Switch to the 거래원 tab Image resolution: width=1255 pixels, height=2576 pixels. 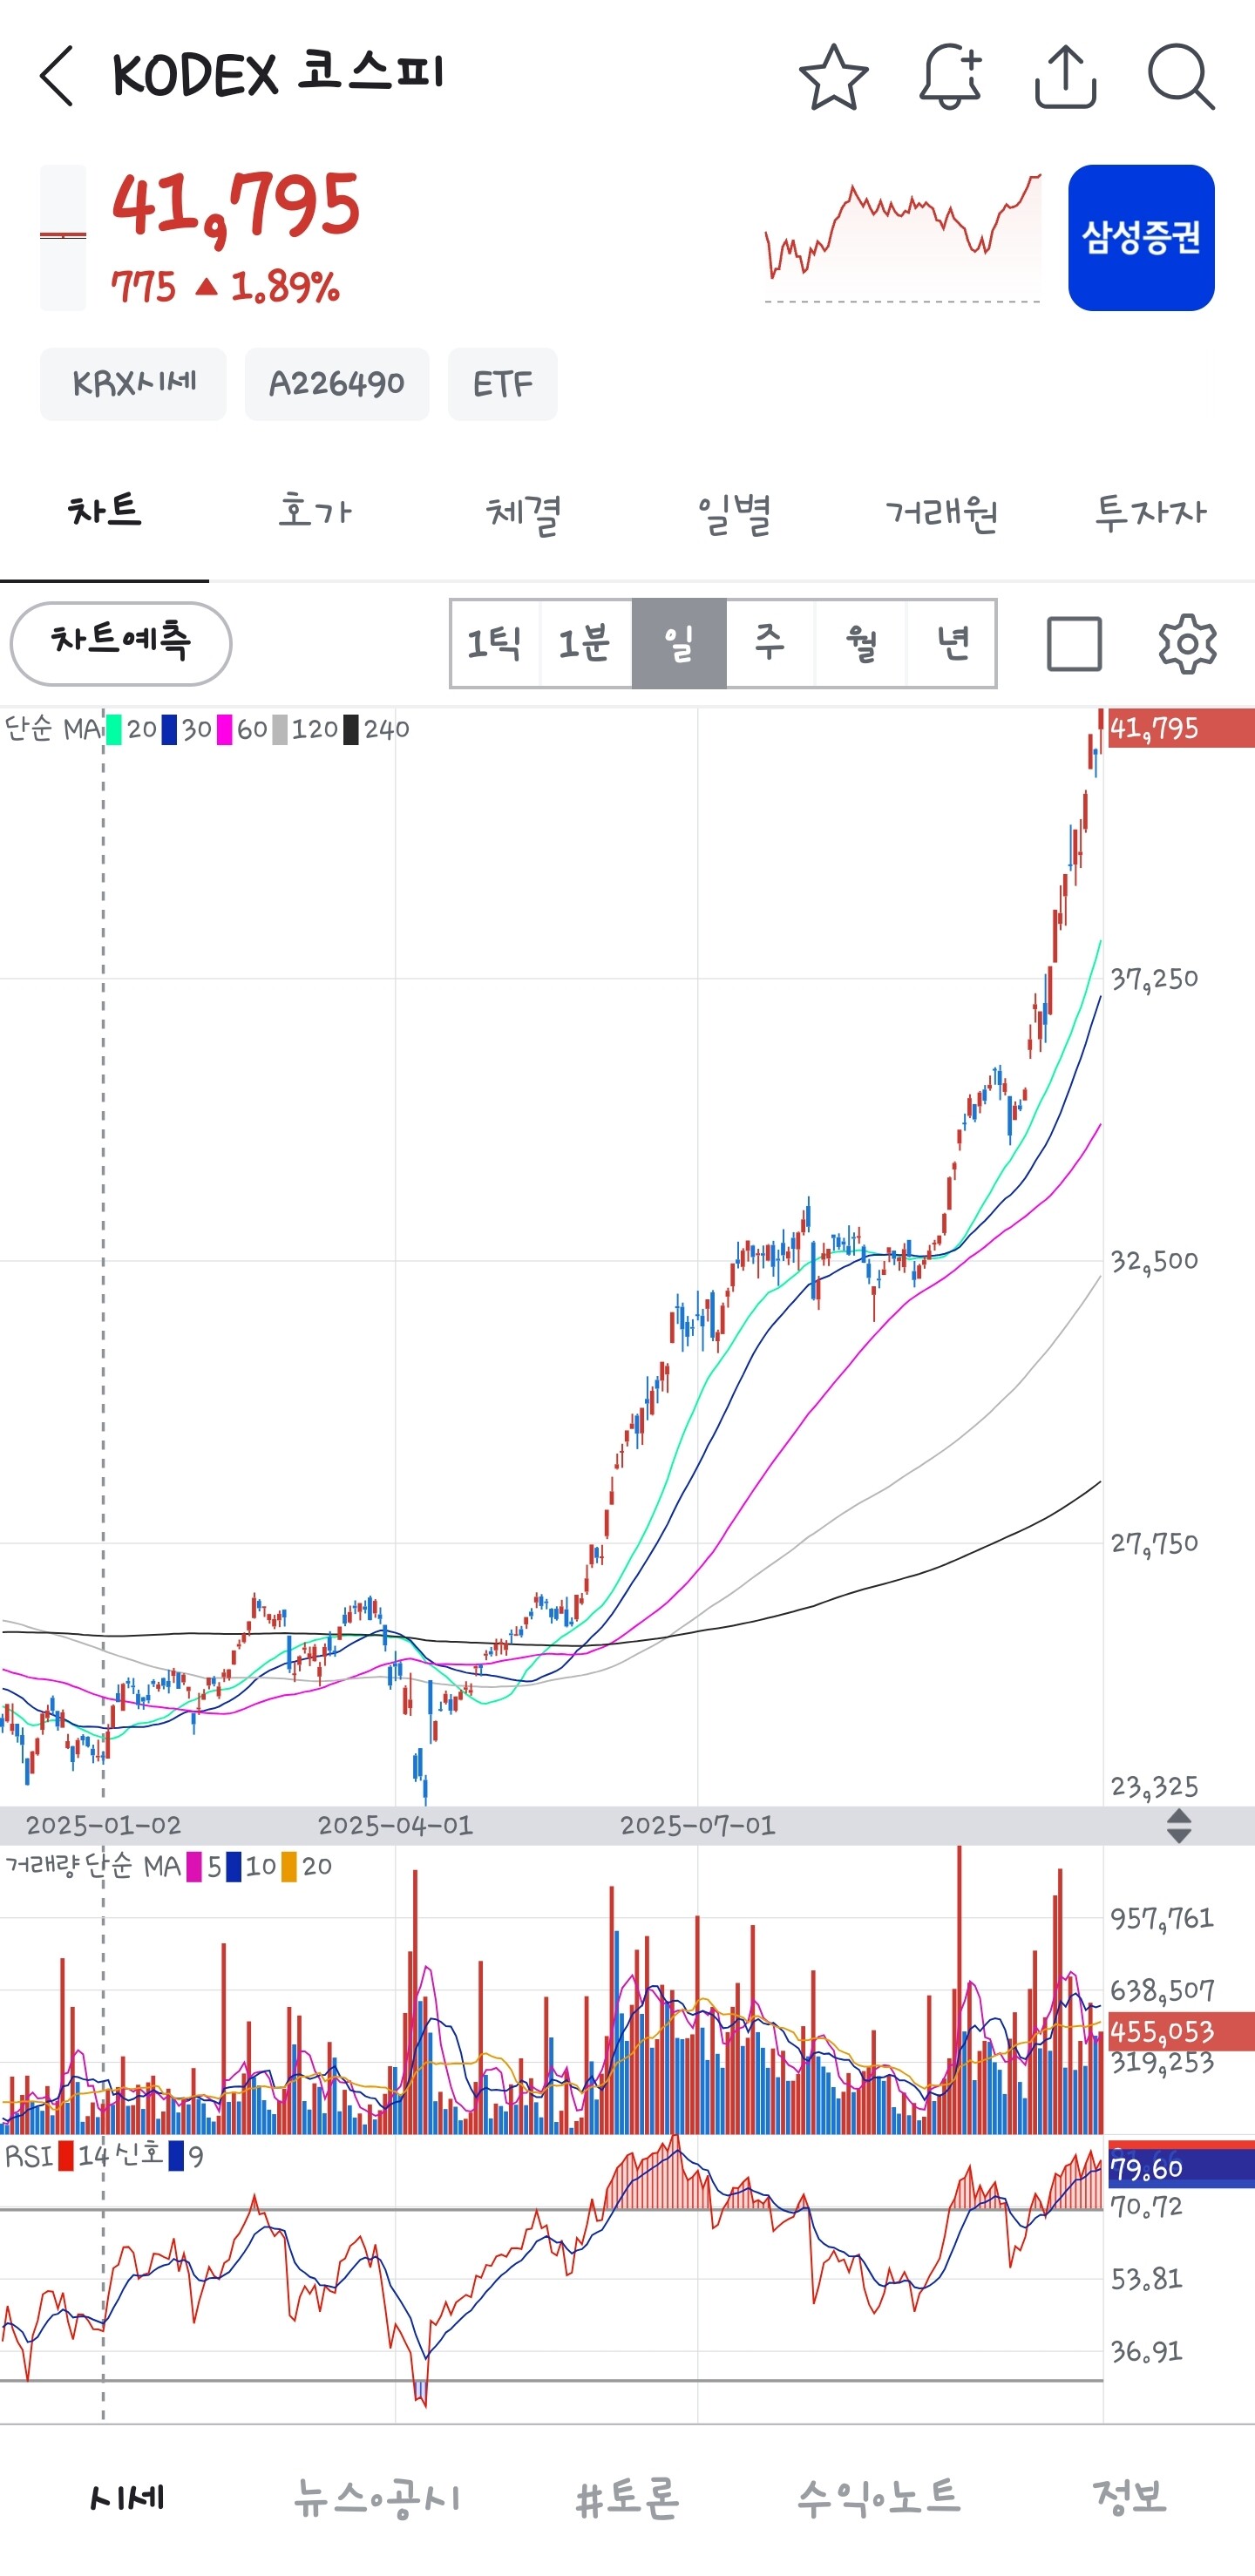942,512
